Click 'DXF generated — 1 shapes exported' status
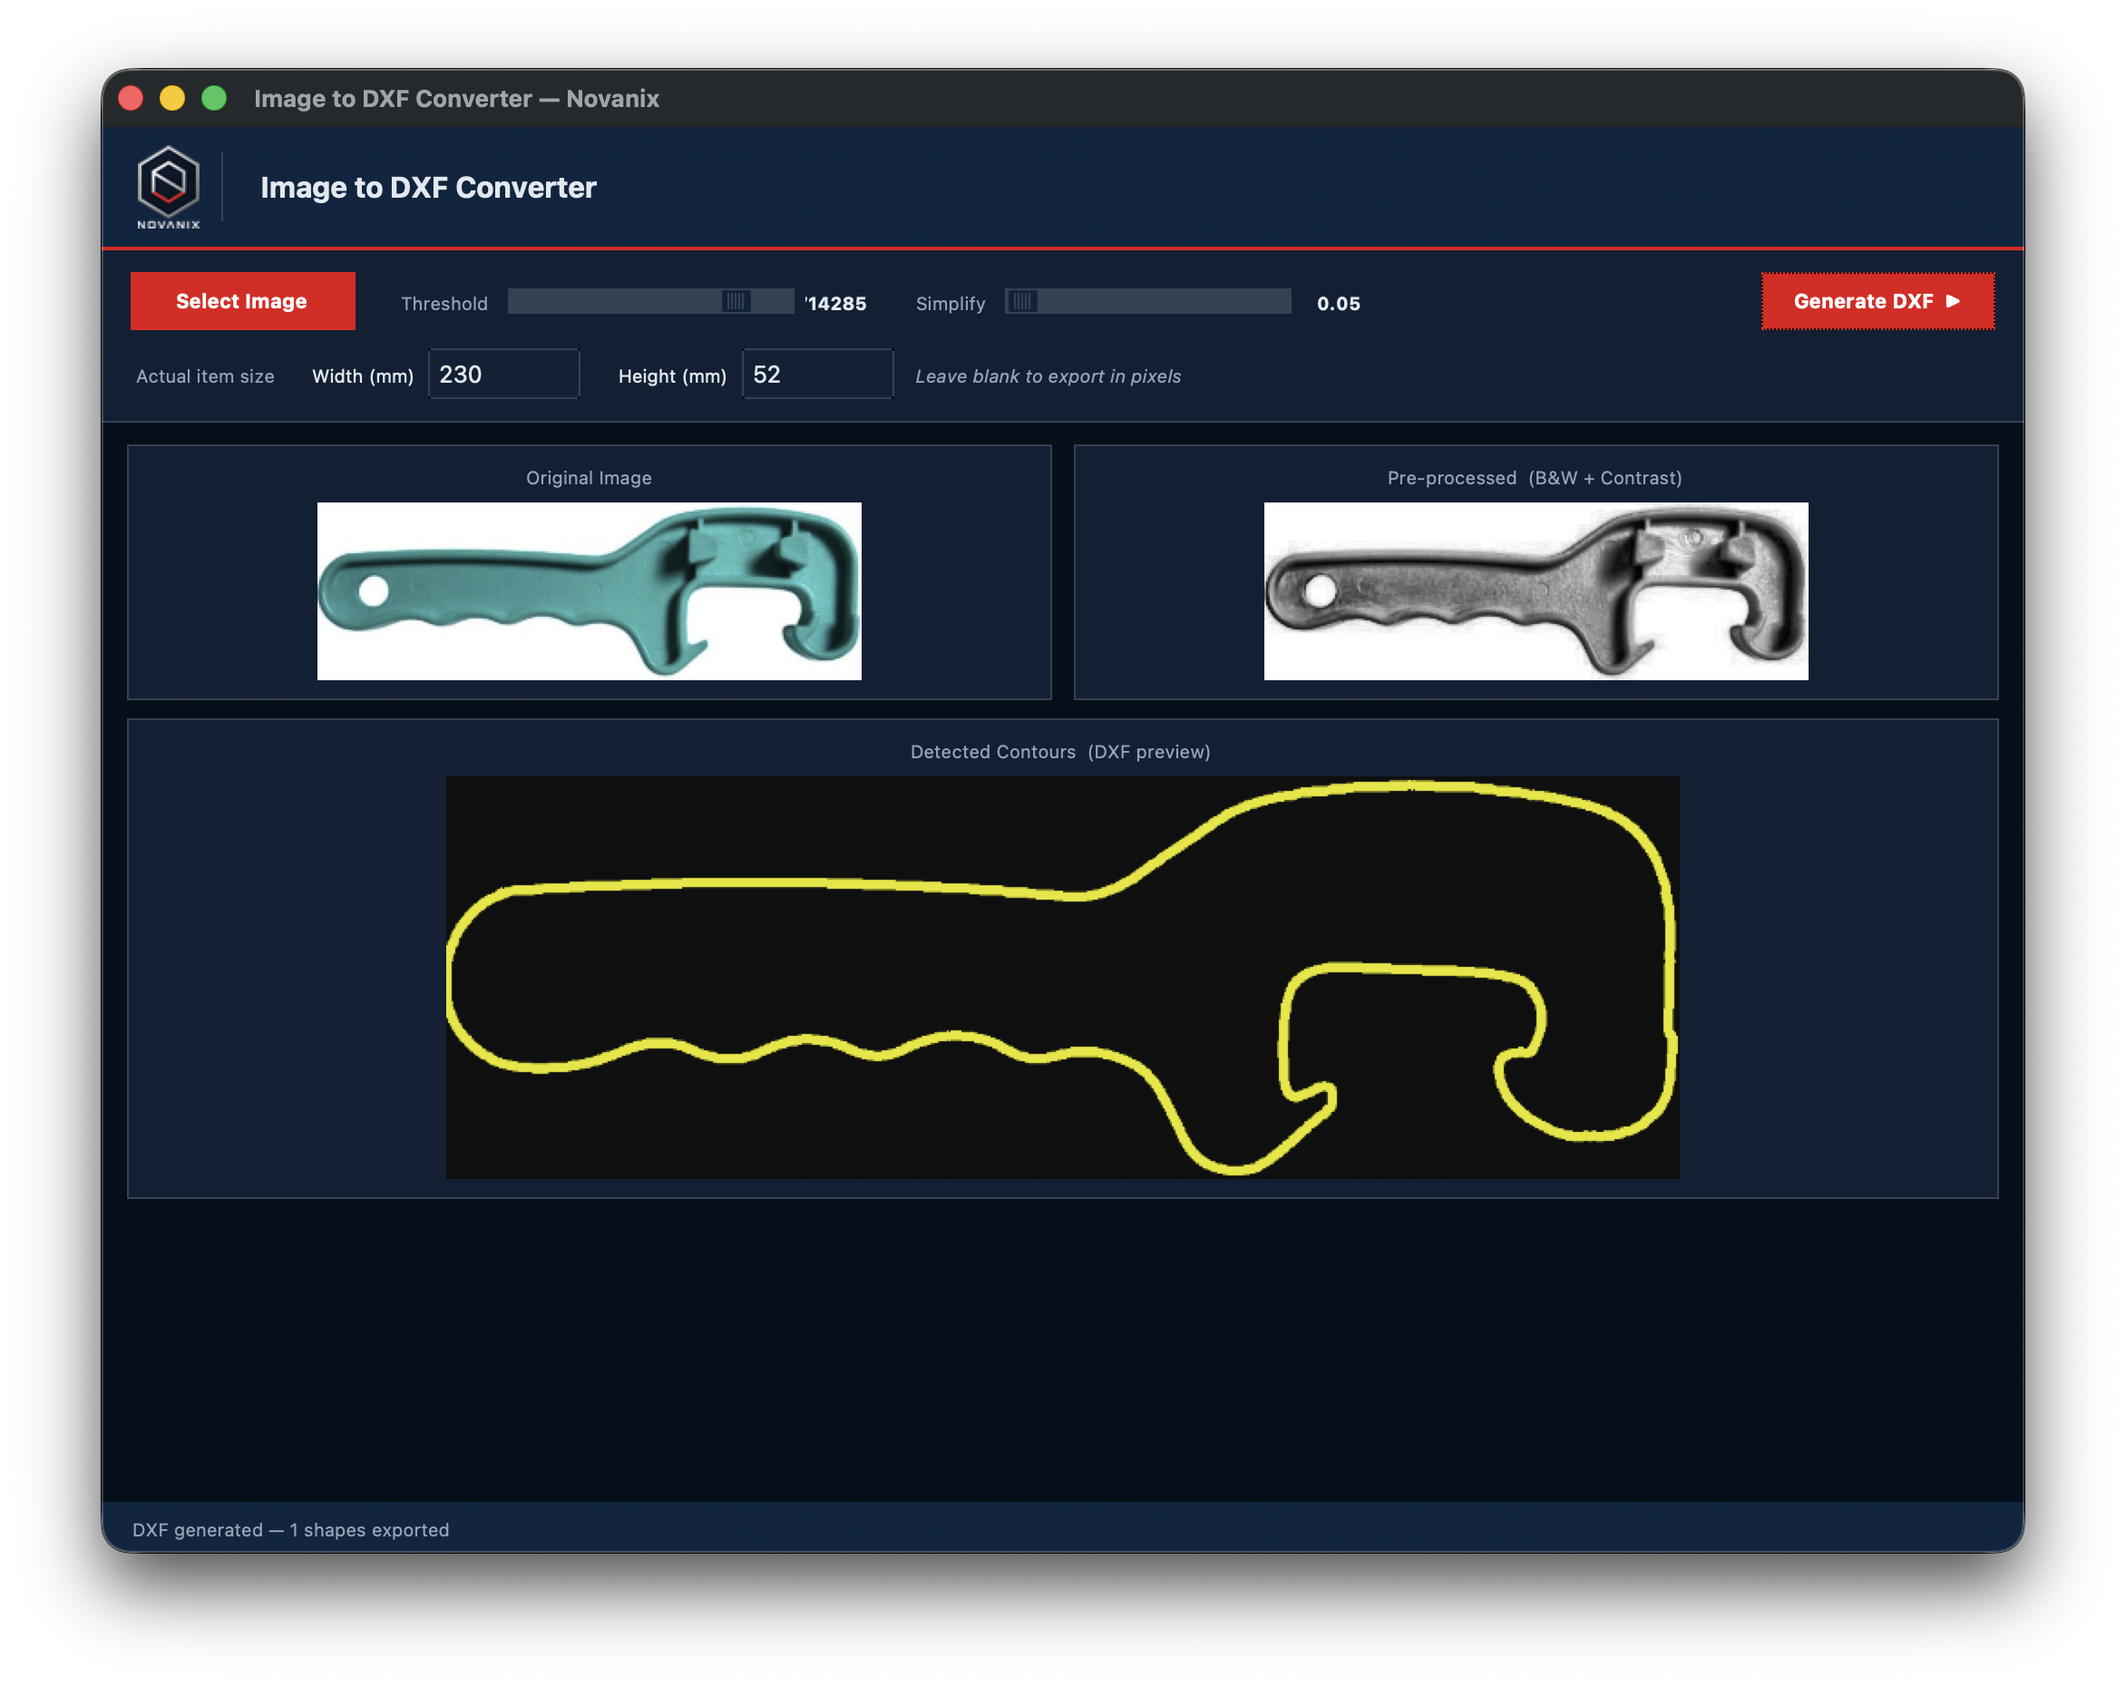 click(291, 1529)
